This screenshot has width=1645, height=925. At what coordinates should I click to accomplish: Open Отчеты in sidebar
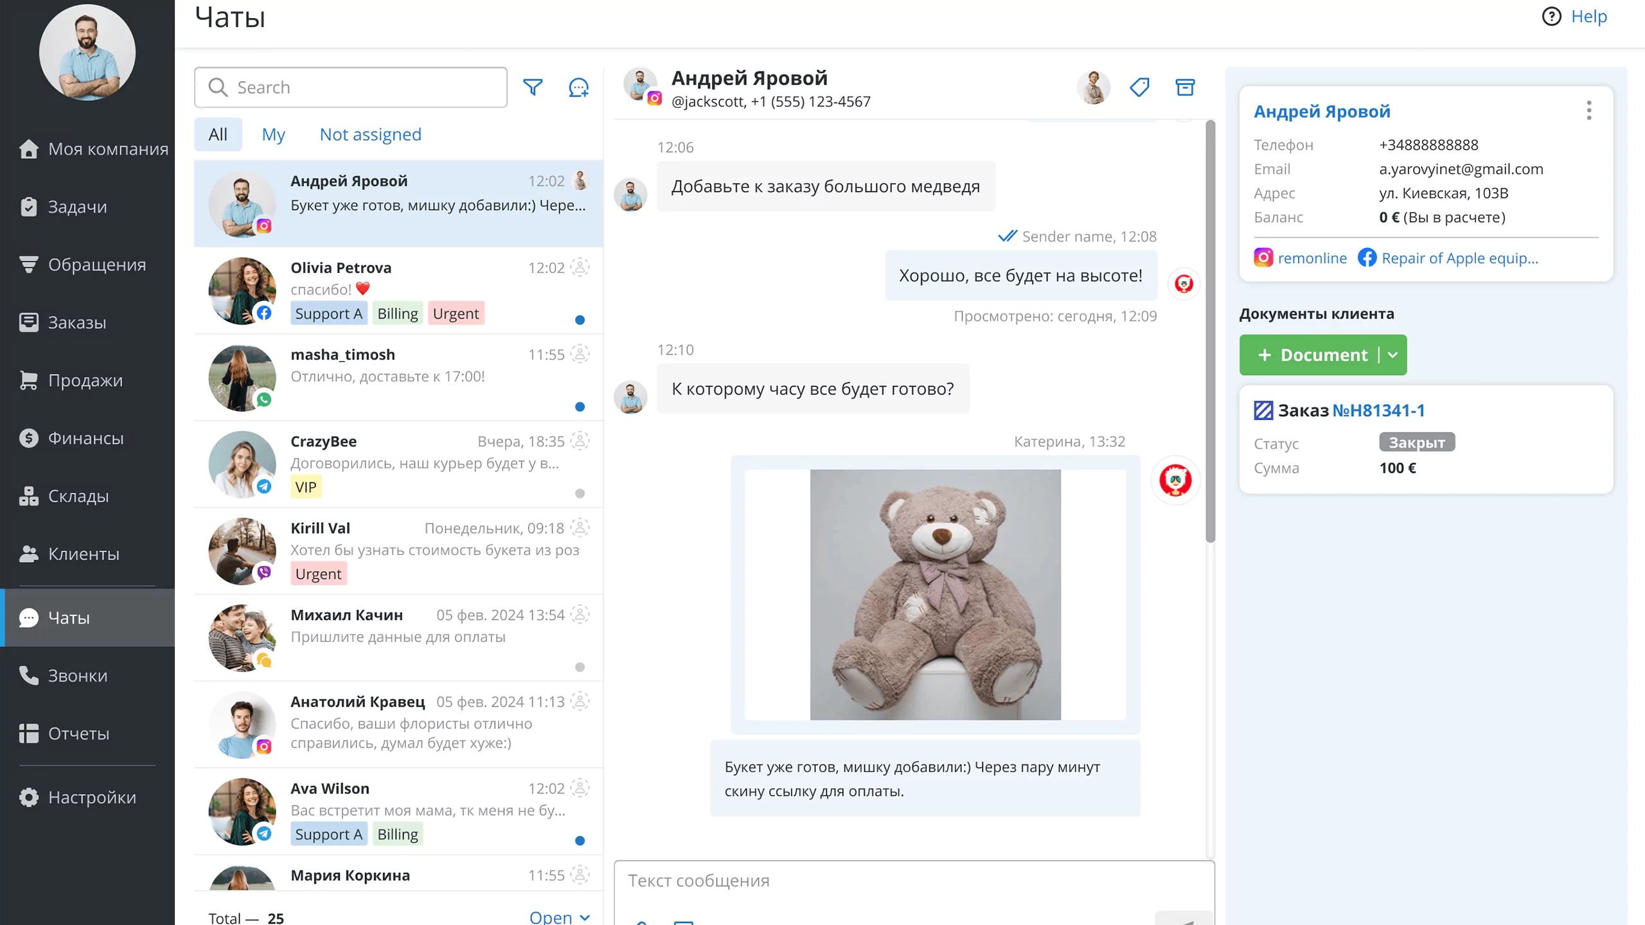(87, 734)
